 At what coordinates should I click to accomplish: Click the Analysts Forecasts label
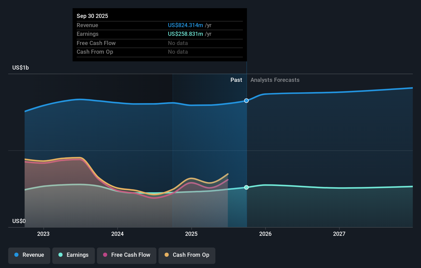(x=275, y=80)
